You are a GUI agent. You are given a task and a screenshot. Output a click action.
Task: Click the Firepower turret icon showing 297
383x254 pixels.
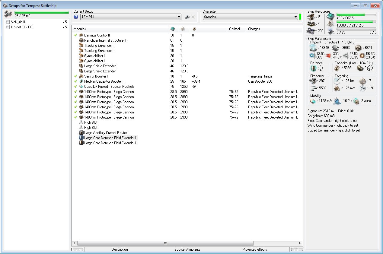pos(314,81)
